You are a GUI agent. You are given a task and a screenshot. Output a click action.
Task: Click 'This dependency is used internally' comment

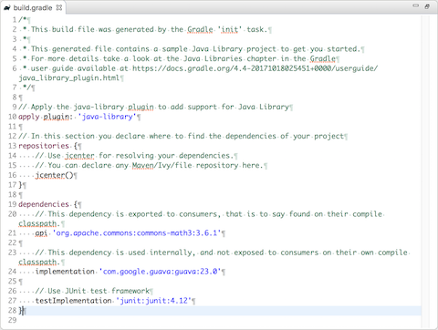point(222,253)
